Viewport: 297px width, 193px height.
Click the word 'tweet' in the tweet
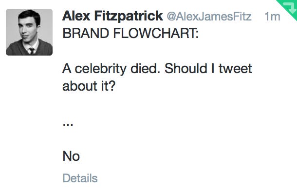click(236, 68)
